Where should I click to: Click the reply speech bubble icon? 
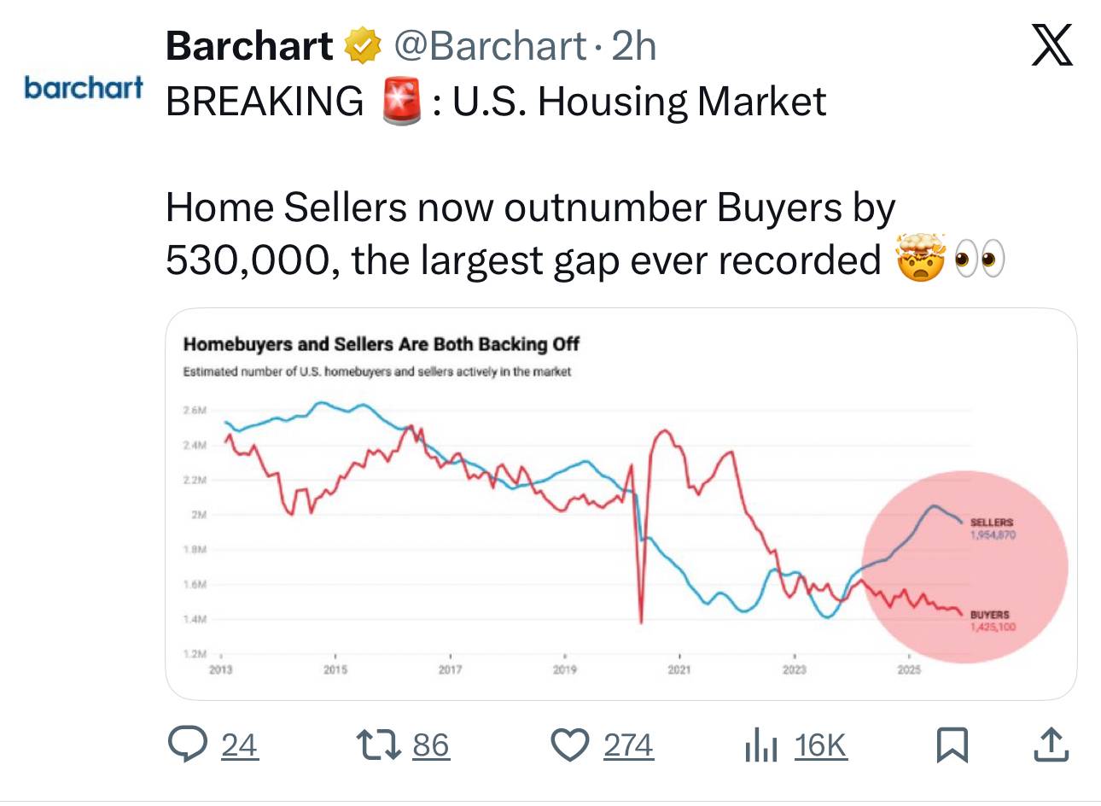pos(188,745)
